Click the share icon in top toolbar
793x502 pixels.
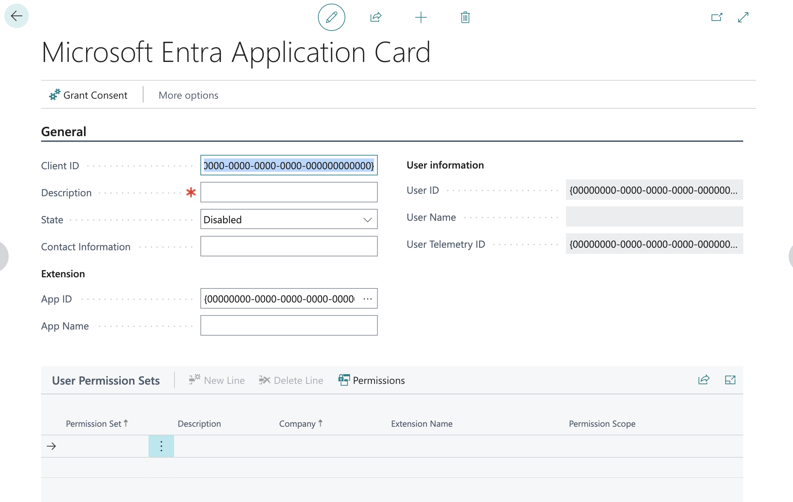click(x=376, y=17)
